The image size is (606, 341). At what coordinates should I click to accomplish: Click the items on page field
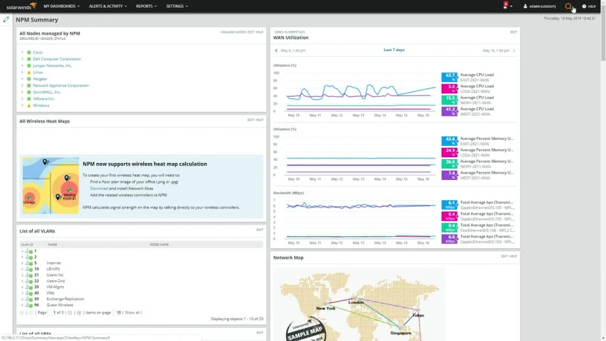coord(117,313)
